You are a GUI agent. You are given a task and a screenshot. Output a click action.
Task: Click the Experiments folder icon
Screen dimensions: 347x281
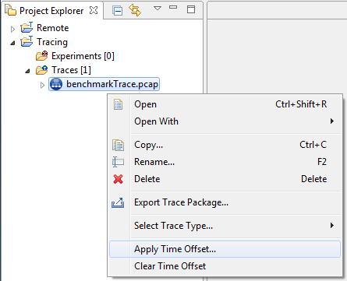41,55
